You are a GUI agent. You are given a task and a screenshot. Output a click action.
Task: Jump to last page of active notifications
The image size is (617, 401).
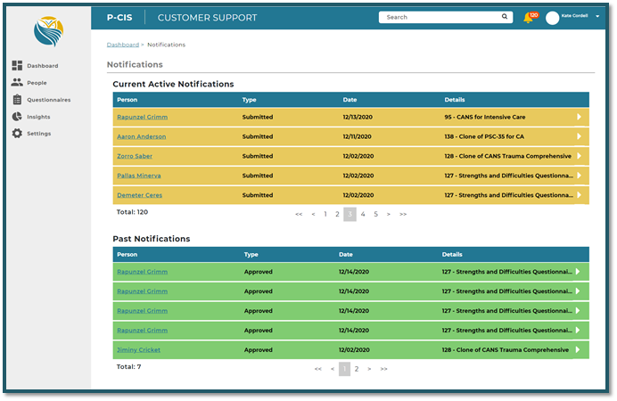(x=403, y=214)
